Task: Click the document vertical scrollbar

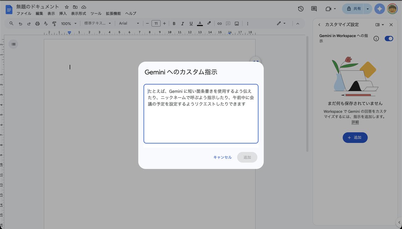Action: (x=307, y=94)
